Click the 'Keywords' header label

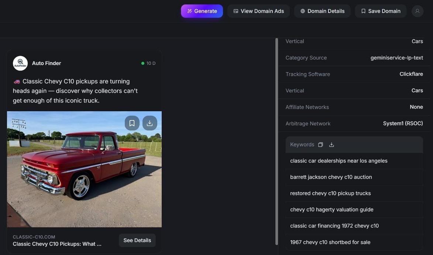pyautogui.click(x=302, y=144)
